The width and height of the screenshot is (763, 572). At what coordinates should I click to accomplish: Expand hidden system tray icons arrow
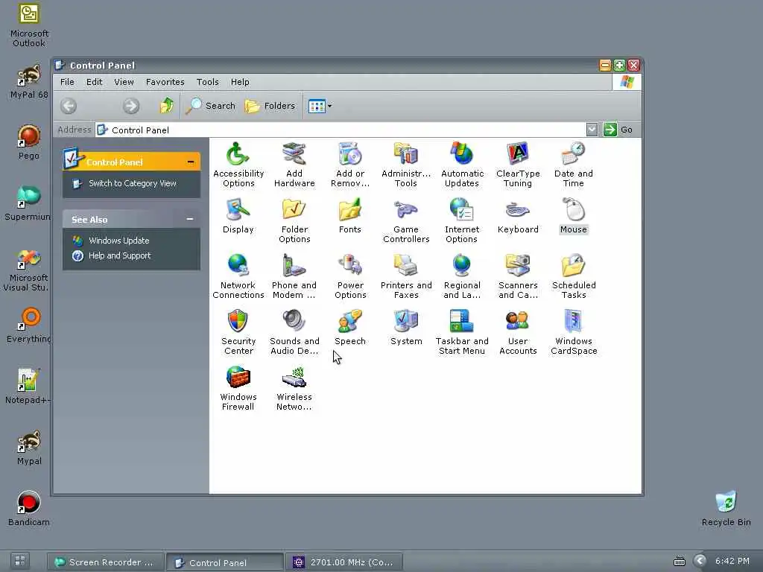coord(700,562)
